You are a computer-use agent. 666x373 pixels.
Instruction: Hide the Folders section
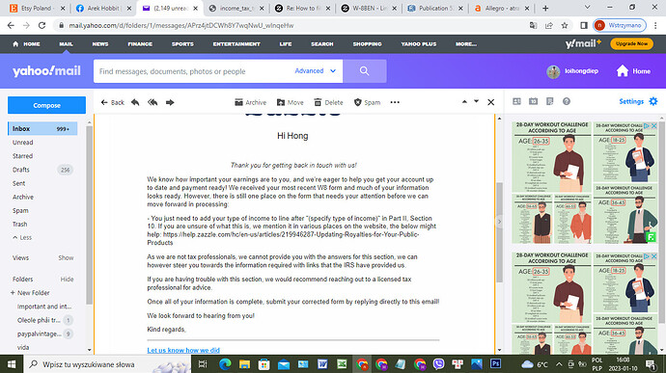(x=67, y=280)
